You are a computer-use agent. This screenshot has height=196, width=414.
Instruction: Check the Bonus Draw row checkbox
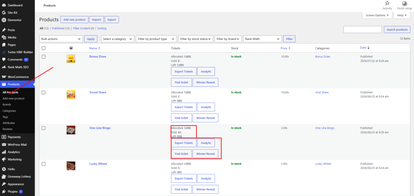[x=44, y=56]
